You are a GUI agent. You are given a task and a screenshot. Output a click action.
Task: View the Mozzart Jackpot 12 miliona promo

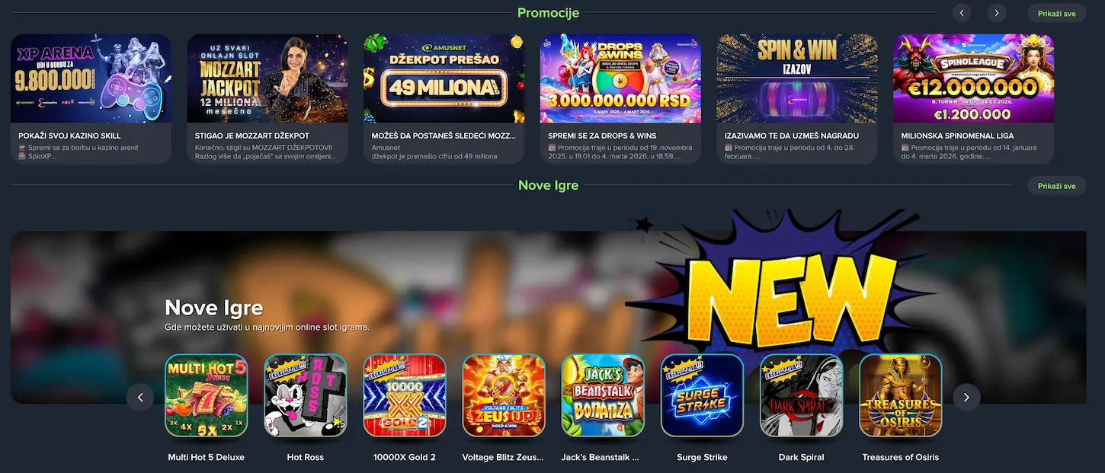pyautogui.click(x=267, y=78)
